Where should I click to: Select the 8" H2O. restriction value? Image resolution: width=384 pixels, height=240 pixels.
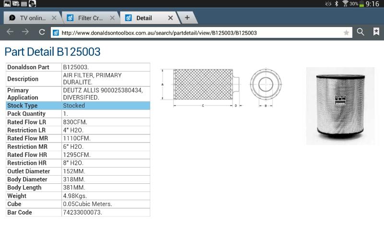tap(73, 163)
